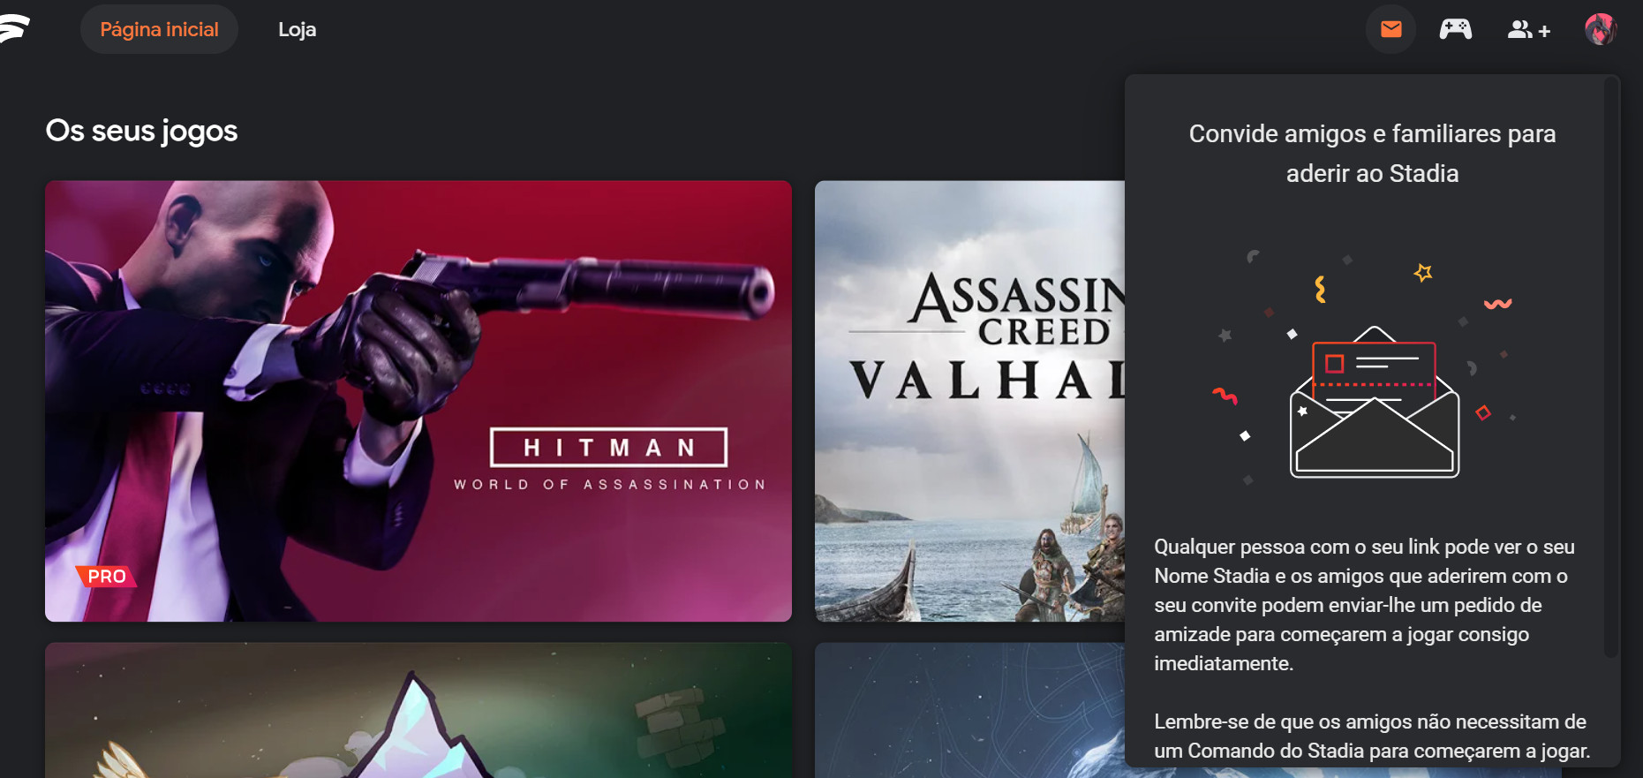Open the user profile avatar
1643x778 pixels.
click(x=1601, y=29)
